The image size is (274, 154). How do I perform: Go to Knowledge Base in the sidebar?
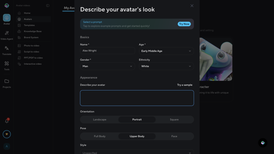(33, 31)
